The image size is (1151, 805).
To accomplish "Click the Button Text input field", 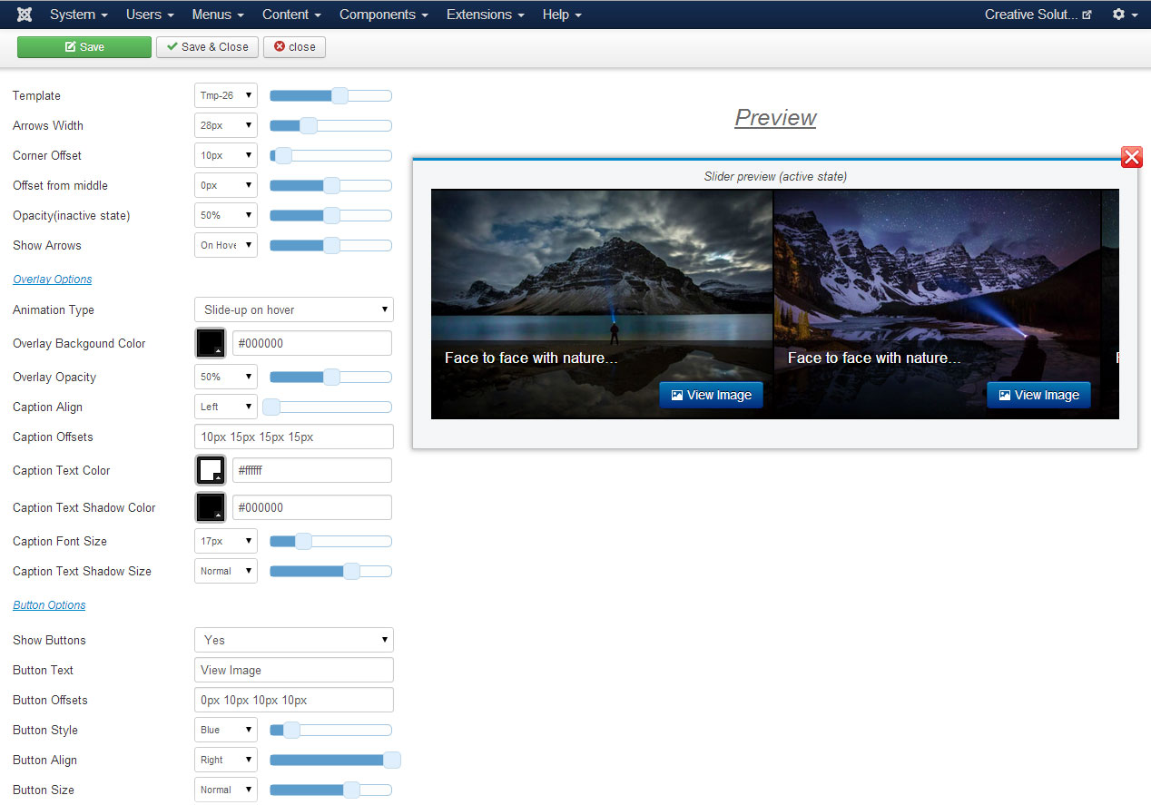I will coord(294,670).
